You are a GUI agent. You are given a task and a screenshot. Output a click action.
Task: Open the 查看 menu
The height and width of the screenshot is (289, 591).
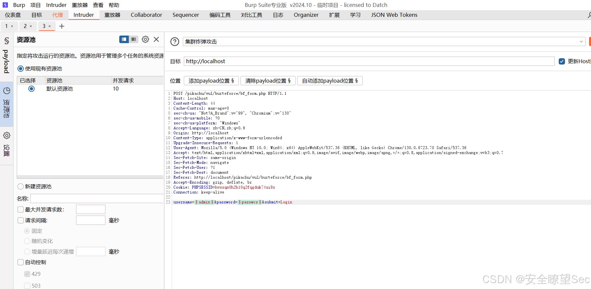pos(98,5)
